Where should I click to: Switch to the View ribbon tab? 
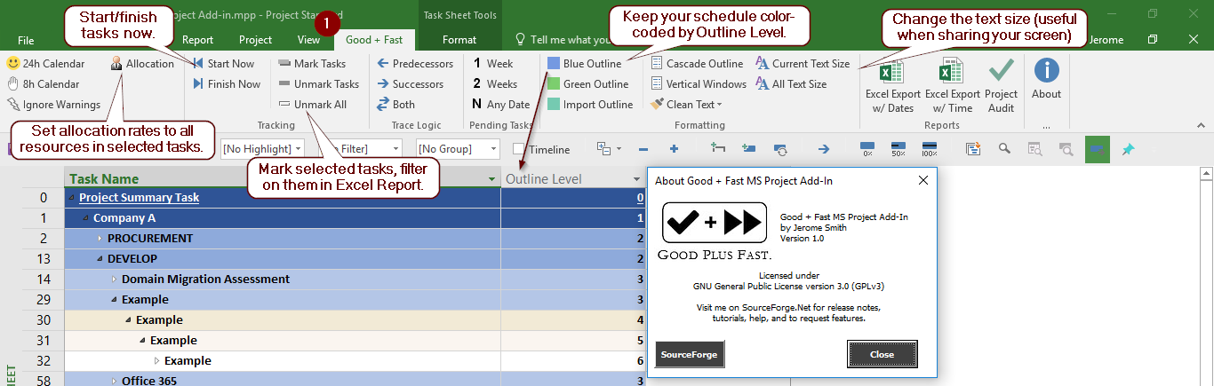tap(308, 40)
